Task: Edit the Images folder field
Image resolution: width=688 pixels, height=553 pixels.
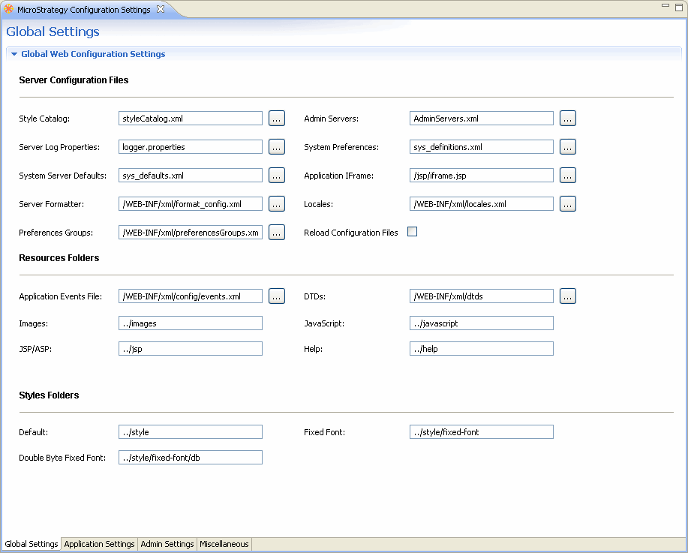Action: click(191, 323)
